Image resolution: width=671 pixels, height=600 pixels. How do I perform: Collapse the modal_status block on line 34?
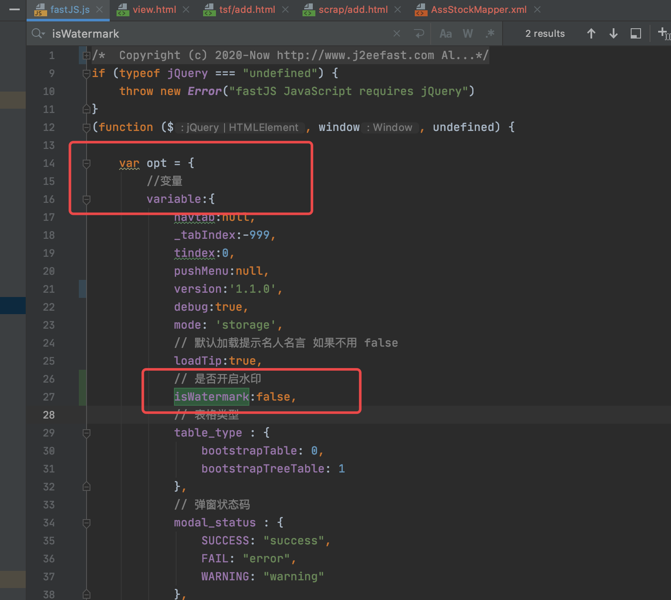coord(87,523)
